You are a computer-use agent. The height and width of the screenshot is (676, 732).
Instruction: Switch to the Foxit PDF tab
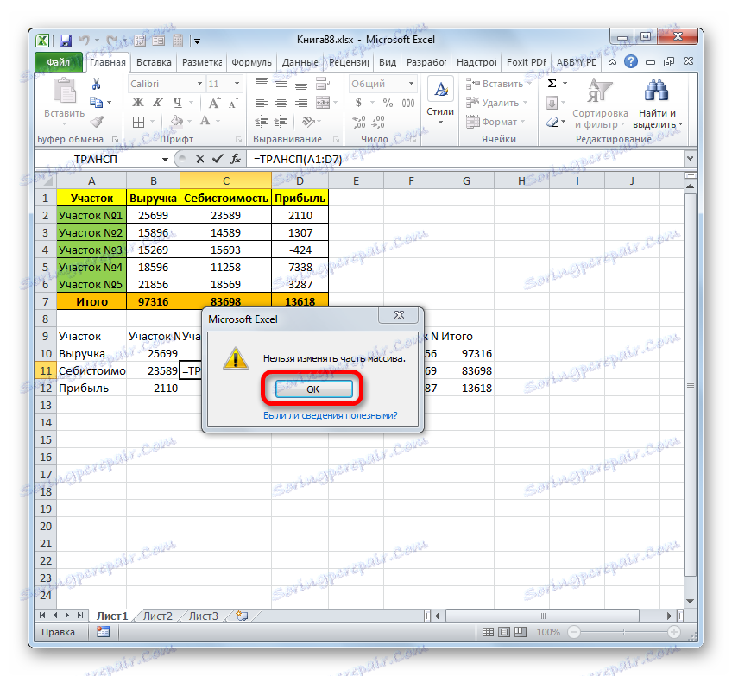coord(527,62)
